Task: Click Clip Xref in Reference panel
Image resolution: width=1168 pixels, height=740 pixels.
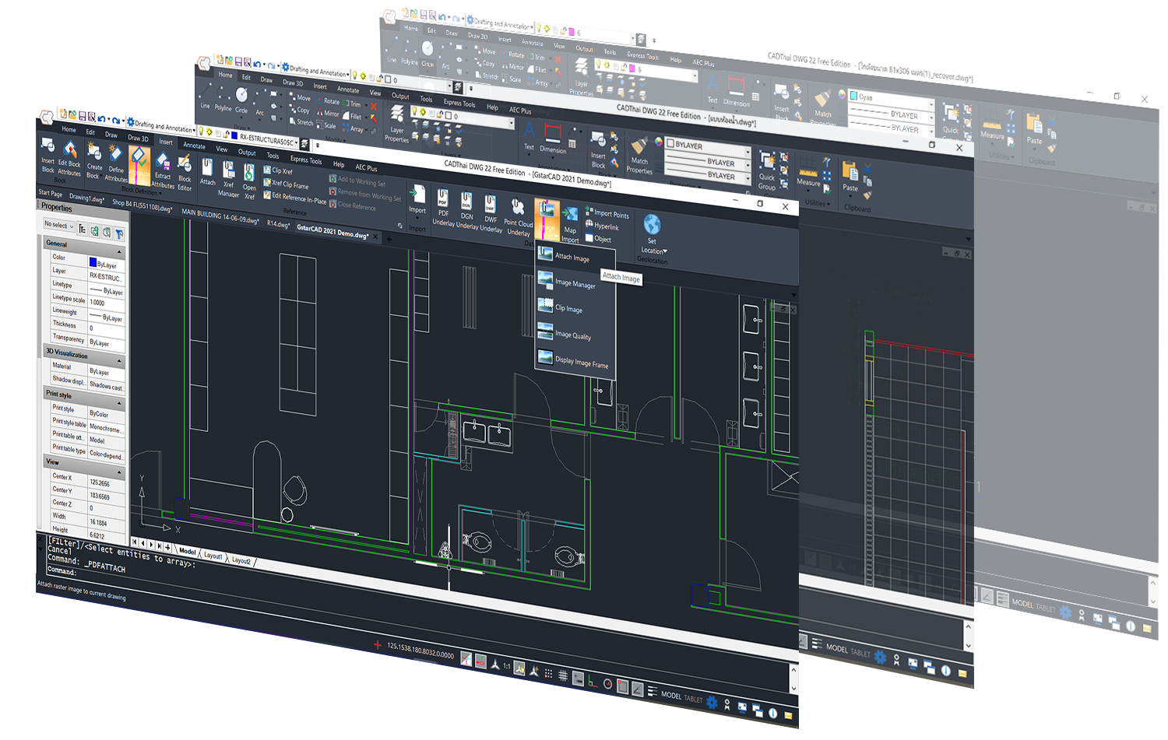Action: point(278,170)
